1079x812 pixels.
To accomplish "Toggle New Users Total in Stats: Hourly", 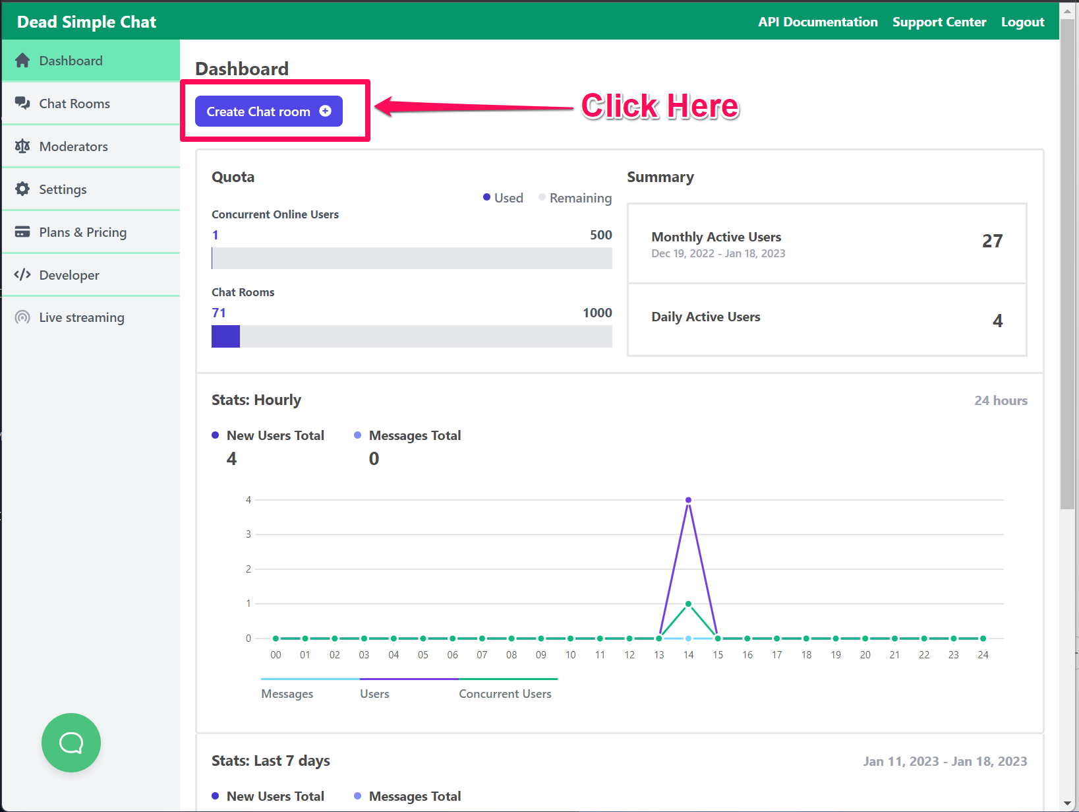I will coord(268,435).
